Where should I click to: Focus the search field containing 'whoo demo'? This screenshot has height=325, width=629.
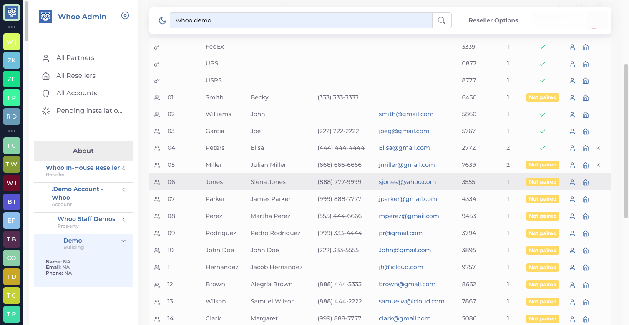301,20
